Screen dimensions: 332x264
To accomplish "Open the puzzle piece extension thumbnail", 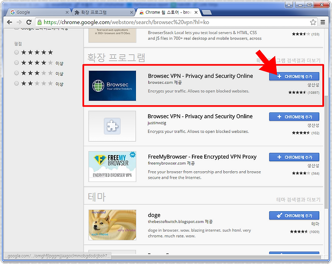I will 112,126.
